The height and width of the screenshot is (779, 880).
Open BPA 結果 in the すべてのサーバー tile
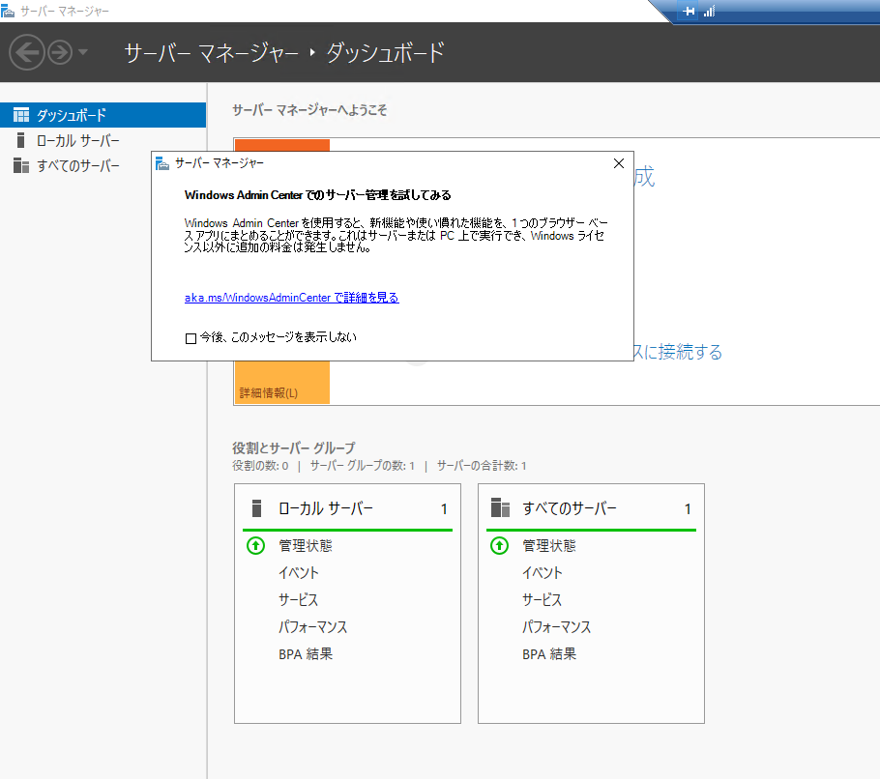(549, 654)
